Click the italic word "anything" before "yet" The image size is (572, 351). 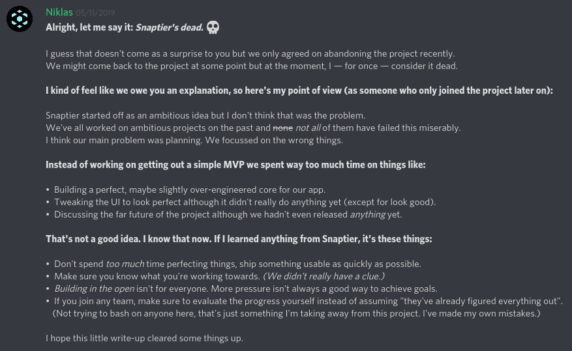[x=368, y=214]
